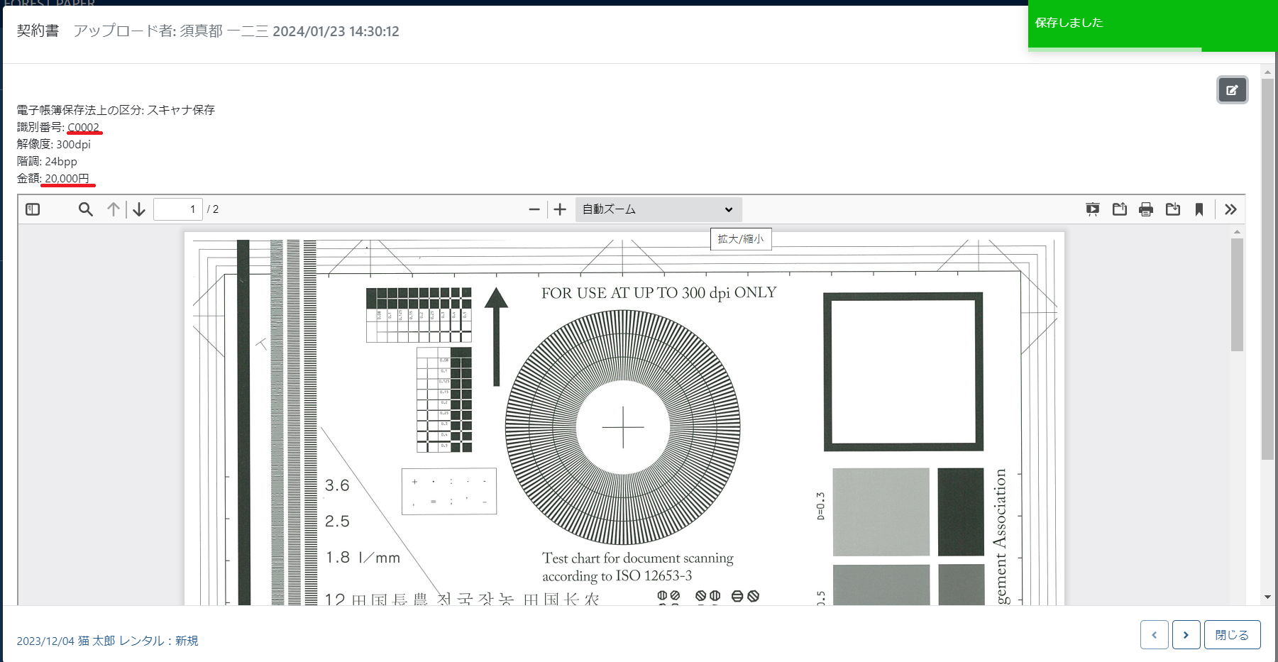The height and width of the screenshot is (662, 1278).
Task: Click inside the page number input field
Action: click(x=178, y=209)
